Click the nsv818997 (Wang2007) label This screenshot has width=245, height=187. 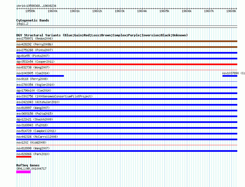coord(33,108)
